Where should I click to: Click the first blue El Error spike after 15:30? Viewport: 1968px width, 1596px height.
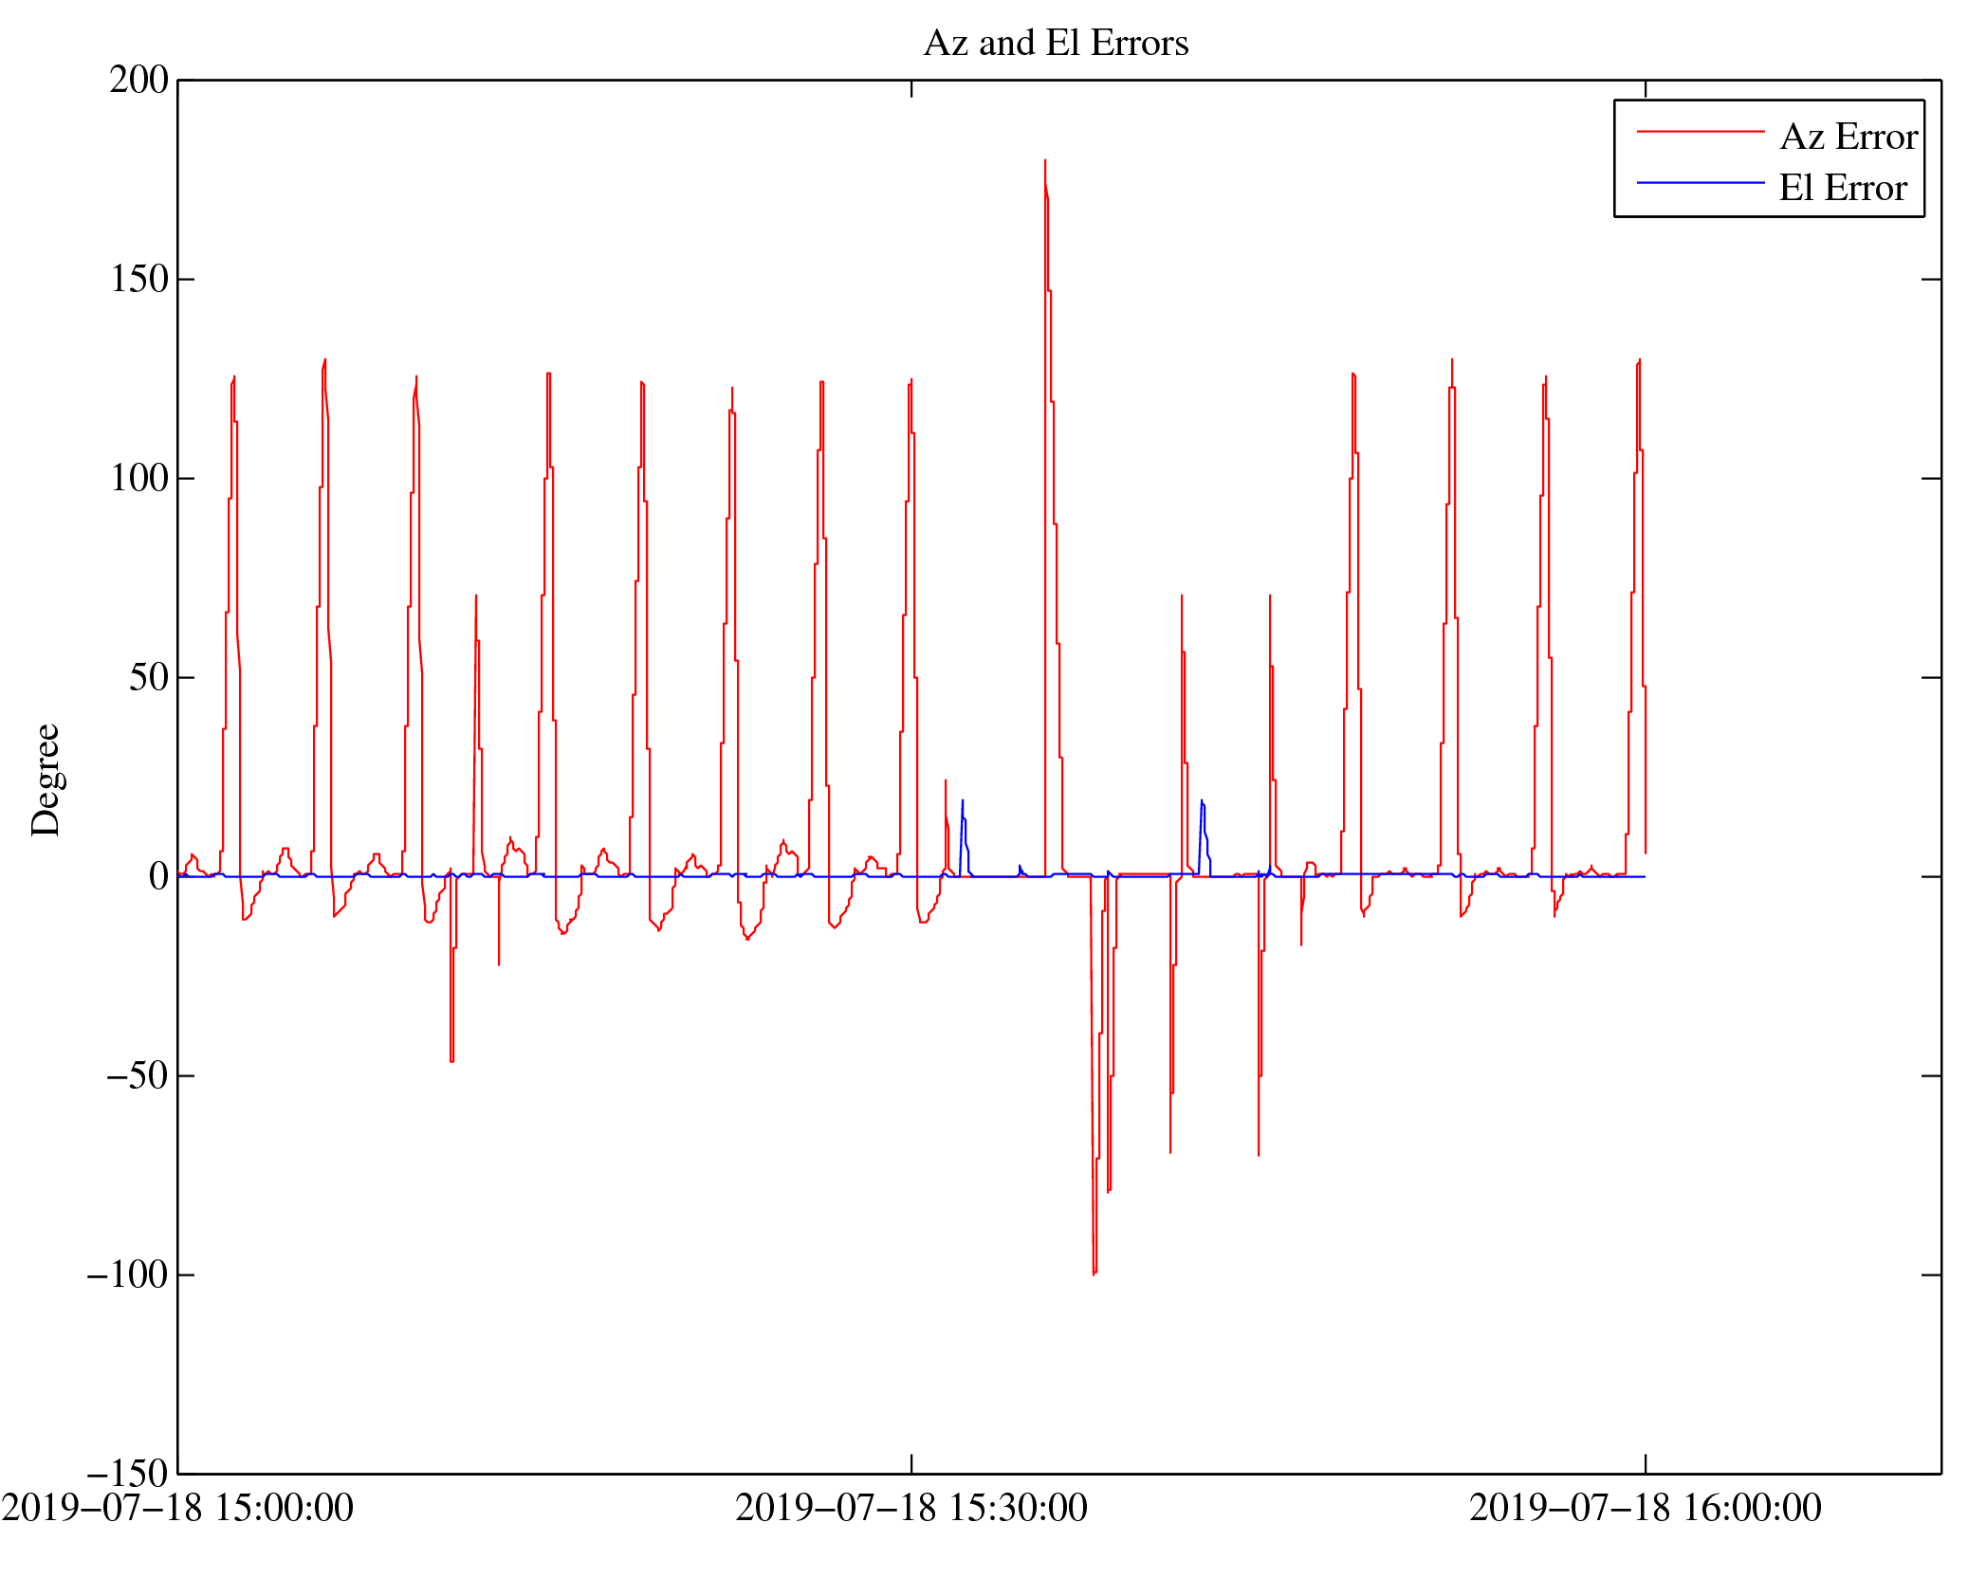962,804
